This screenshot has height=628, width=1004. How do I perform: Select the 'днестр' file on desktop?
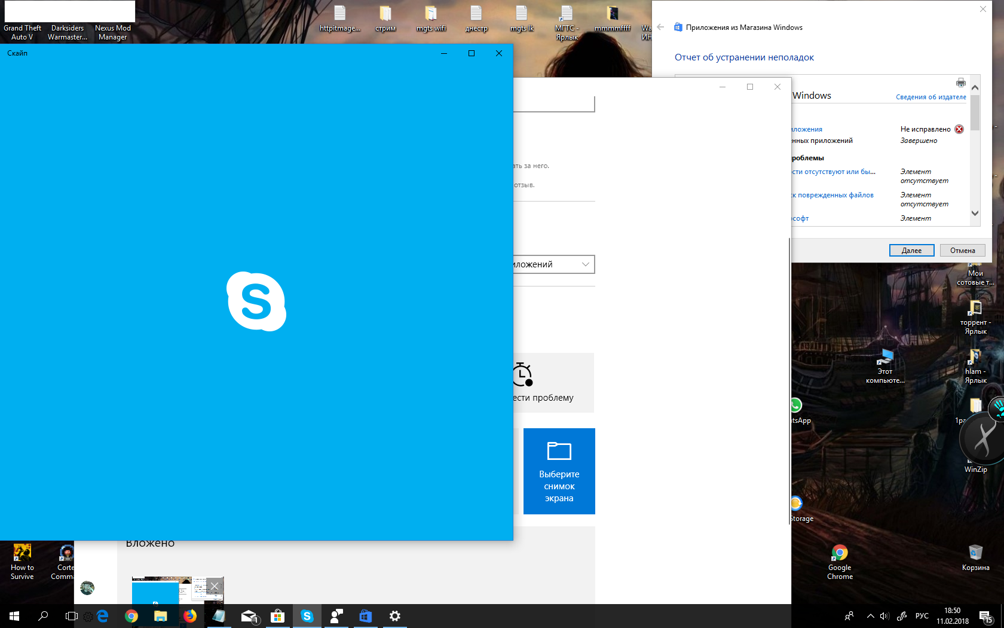click(x=476, y=18)
